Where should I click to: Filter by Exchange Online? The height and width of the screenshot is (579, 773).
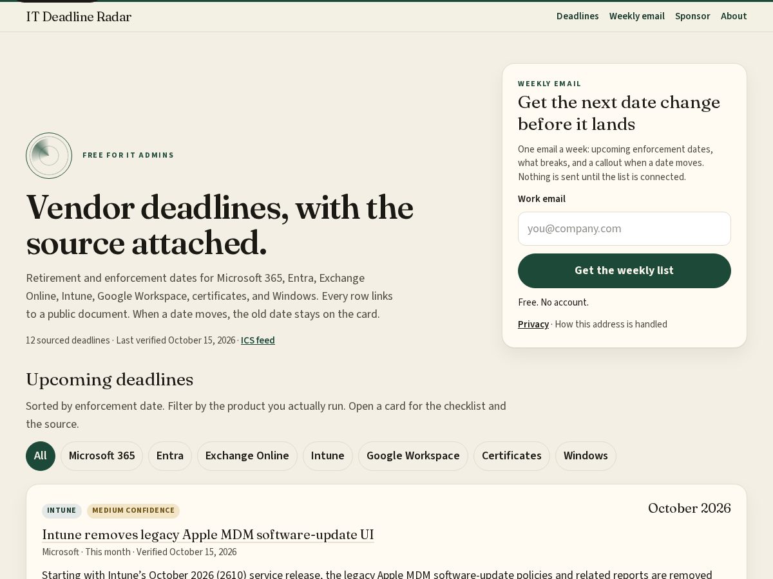(x=247, y=456)
